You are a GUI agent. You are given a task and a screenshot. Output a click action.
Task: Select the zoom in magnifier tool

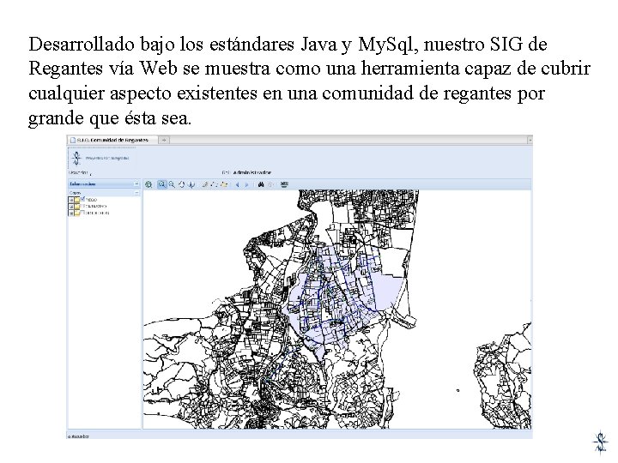[162, 184]
